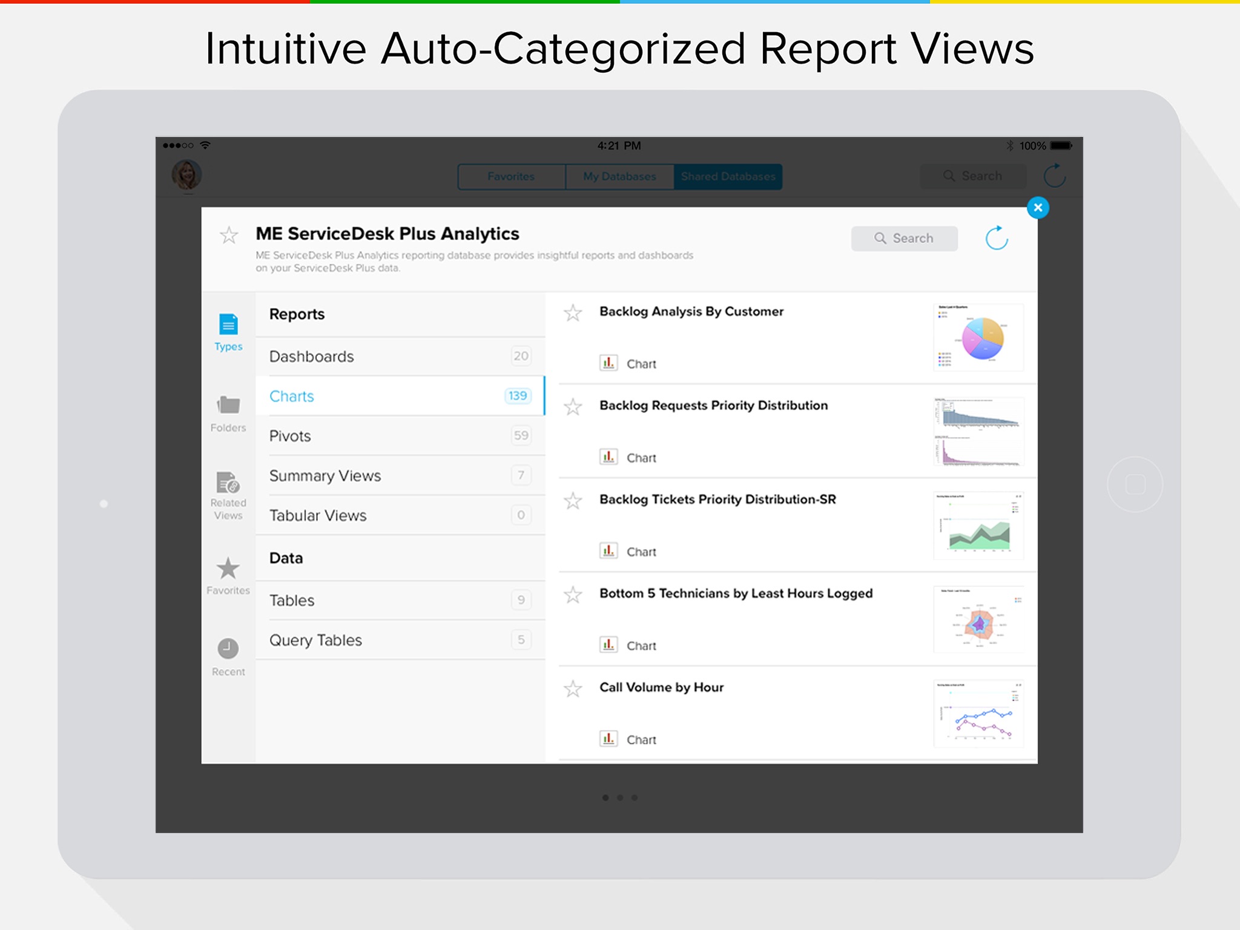The width and height of the screenshot is (1240, 930).
Task: Click the Search field in the popup
Action: tap(904, 239)
